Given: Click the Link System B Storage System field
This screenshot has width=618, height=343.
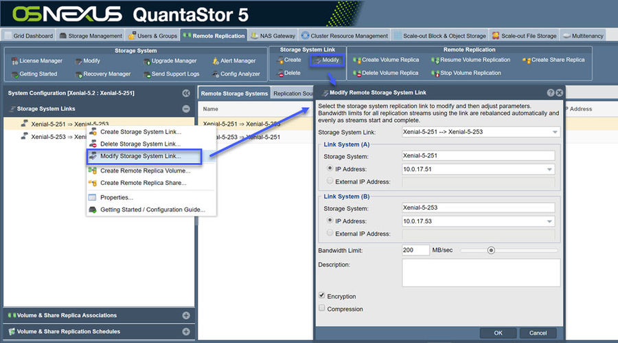Looking at the screenshot, I should tap(478, 208).
